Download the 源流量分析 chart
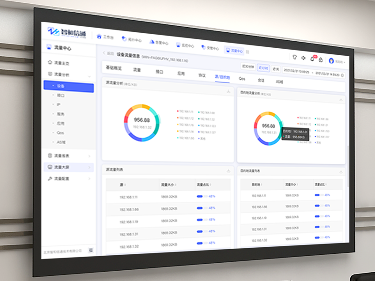This screenshot has height=281, width=375. (x=228, y=92)
